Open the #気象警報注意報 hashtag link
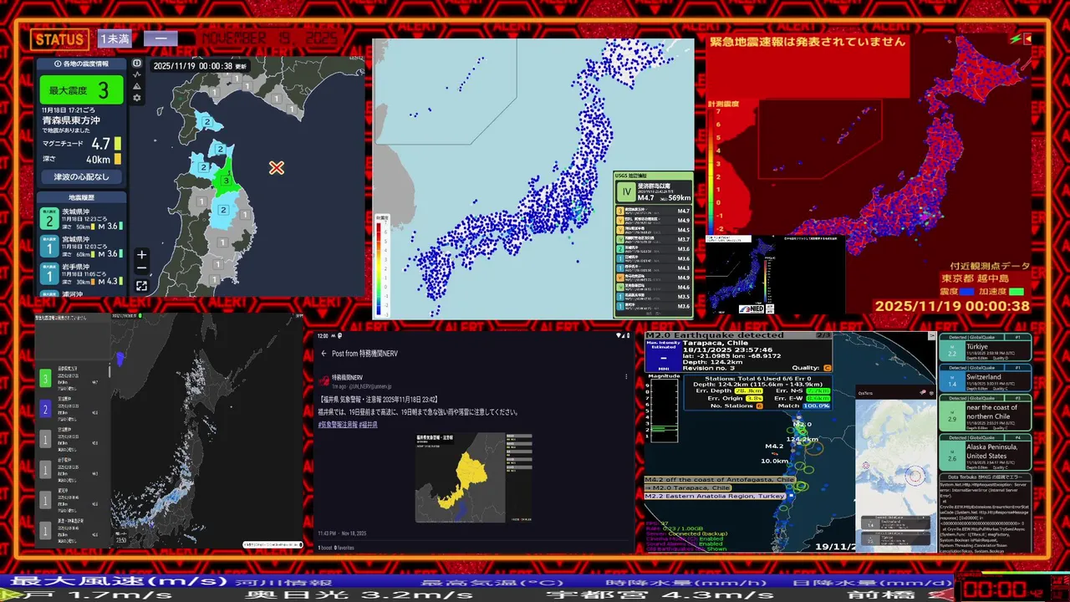The height and width of the screenshot is (602, 1070). coord(338,425)
